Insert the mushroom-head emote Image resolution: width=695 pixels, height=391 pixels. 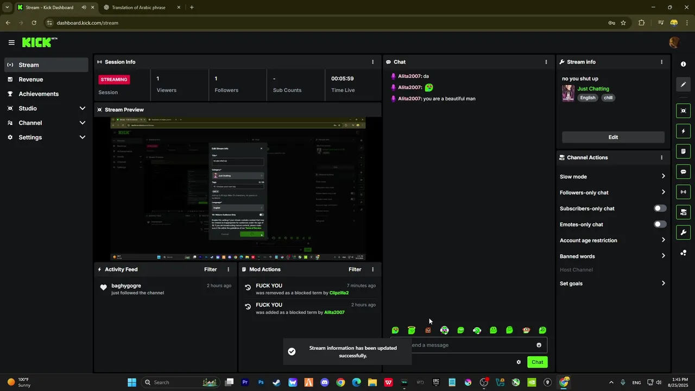526,330
